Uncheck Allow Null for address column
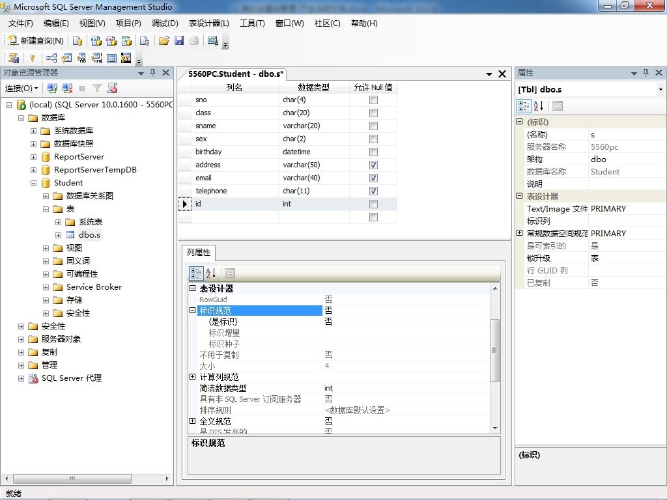667x500 pixels. click(373, 165)
